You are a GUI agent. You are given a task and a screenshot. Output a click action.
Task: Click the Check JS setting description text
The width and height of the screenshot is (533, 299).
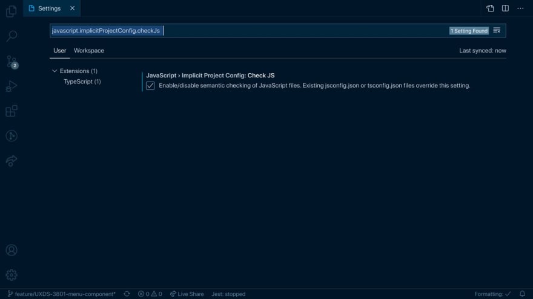click(314, 85)
